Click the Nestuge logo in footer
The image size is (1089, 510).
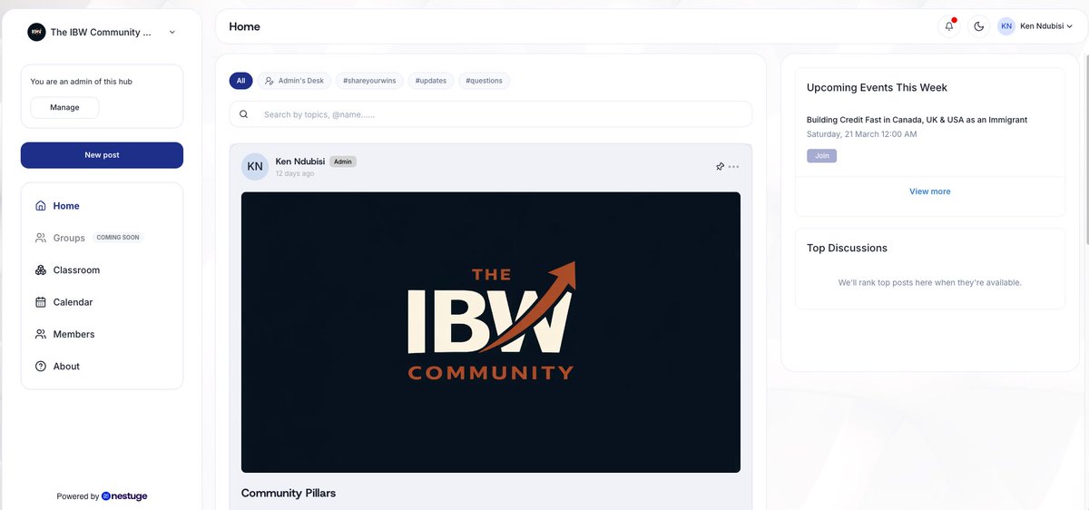[x=124, y=496]
